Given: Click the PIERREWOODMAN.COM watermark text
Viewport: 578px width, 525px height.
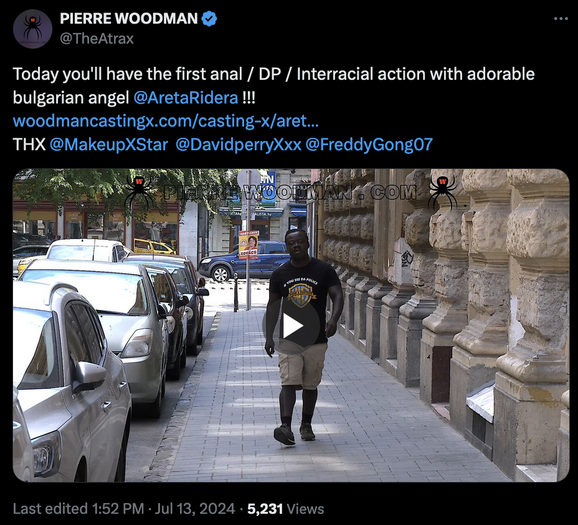Looking at the screenshot, I should (290, 193).
